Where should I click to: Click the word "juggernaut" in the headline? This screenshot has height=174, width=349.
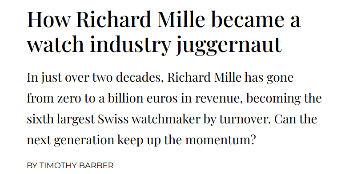point(229,44)
